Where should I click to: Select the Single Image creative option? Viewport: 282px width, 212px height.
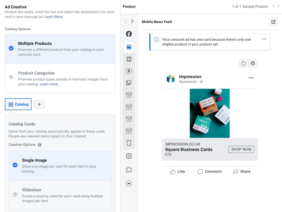click(x=60, y=166)
